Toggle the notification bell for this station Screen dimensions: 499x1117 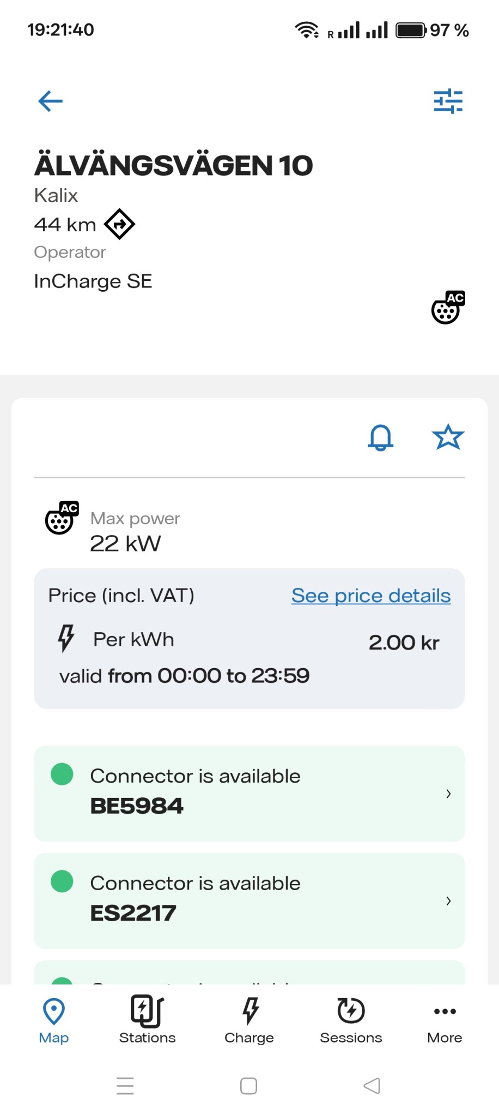(380, 437)
